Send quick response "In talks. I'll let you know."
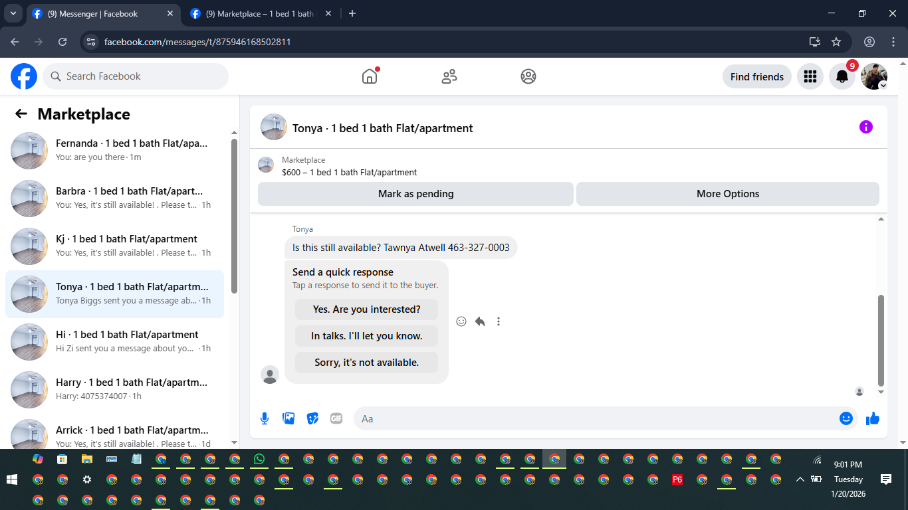Image resolution: width=908 pixels, height=510 pixels. (367, 336)
